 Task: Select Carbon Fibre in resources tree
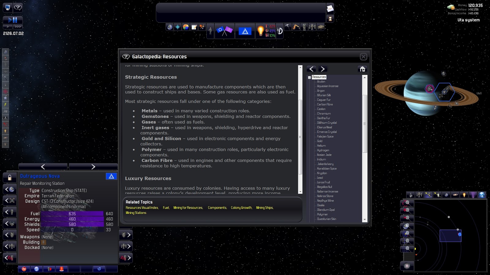coord(325,105)
